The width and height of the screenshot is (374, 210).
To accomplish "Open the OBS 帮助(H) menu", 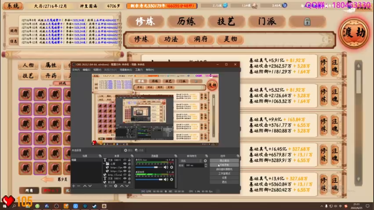I will [x=150, y=70].
